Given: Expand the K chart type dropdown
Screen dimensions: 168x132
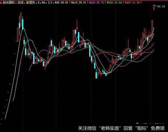Looking at the screenshot, I should pyautogui.click(x=38, y=2).
